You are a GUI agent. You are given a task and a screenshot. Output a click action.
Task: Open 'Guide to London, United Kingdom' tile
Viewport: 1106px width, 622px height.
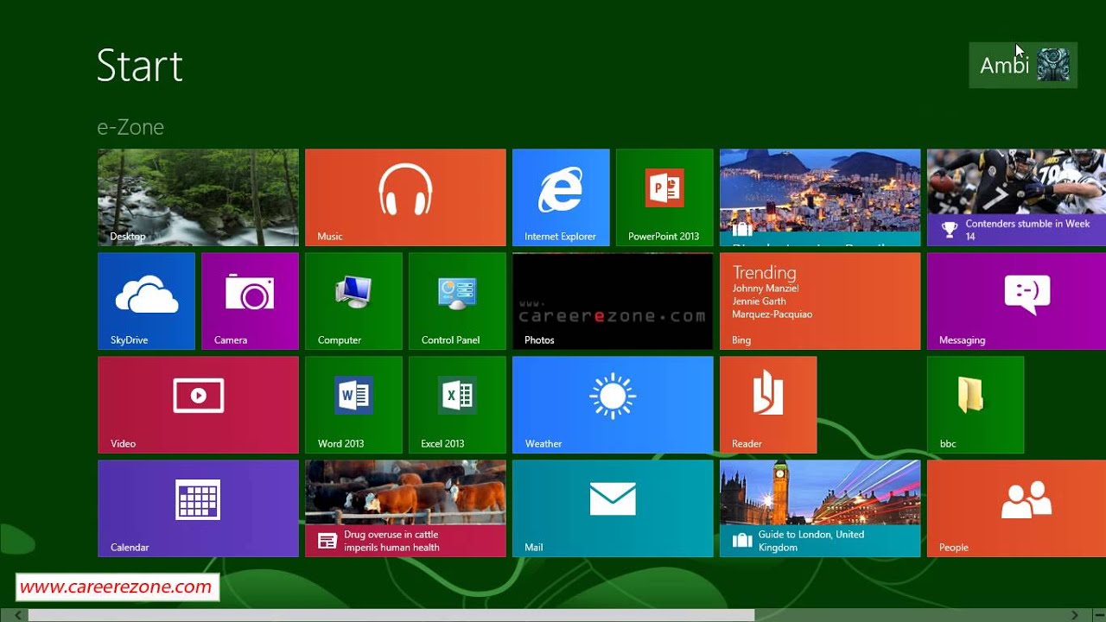(x=820, y=509)
